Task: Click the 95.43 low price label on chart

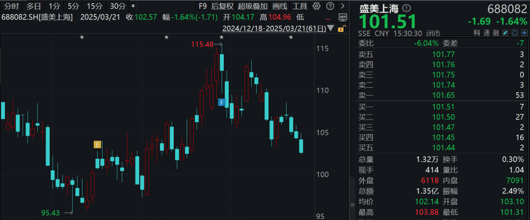Action: point(51,213)
